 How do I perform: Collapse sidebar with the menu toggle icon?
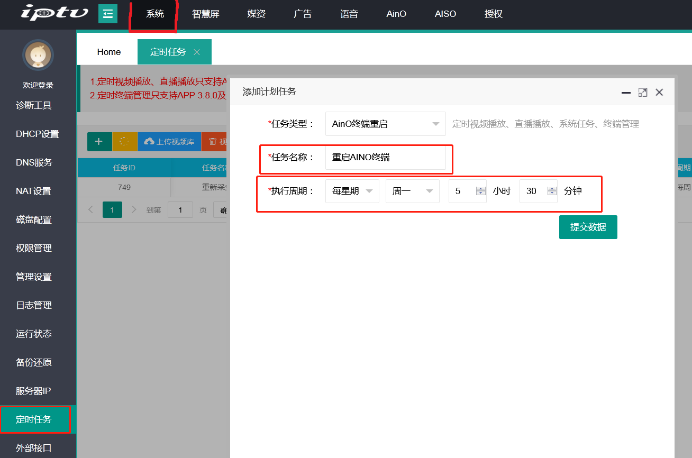pyautogui.click(x=108, y=14)
